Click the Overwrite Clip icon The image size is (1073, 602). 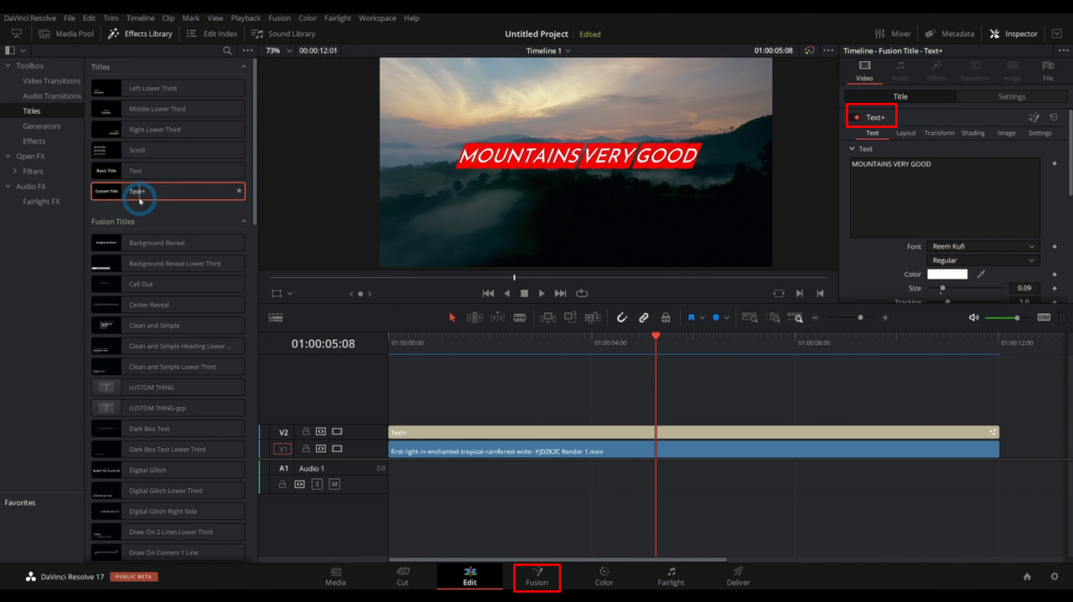(x=570, y=317)
